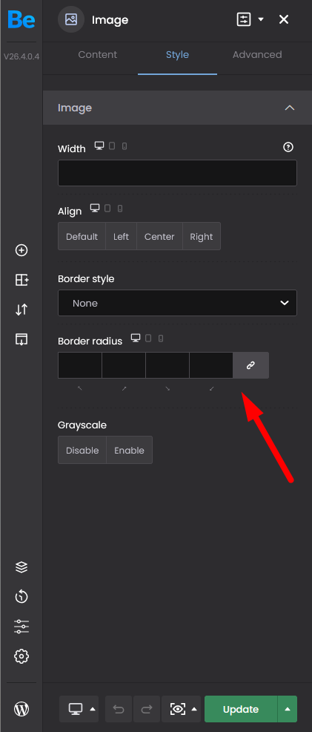Open the page options sliders icon

(x=21, y=626)
